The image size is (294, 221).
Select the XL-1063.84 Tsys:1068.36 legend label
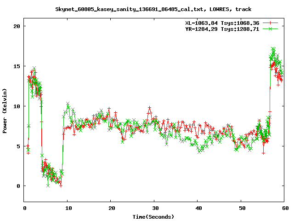tap(222, 23)
